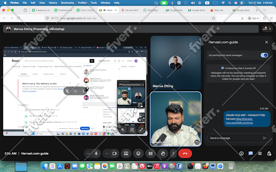Turn on captions button
The width and height of the screenshot is (276, 172).
tap(151, 153)
